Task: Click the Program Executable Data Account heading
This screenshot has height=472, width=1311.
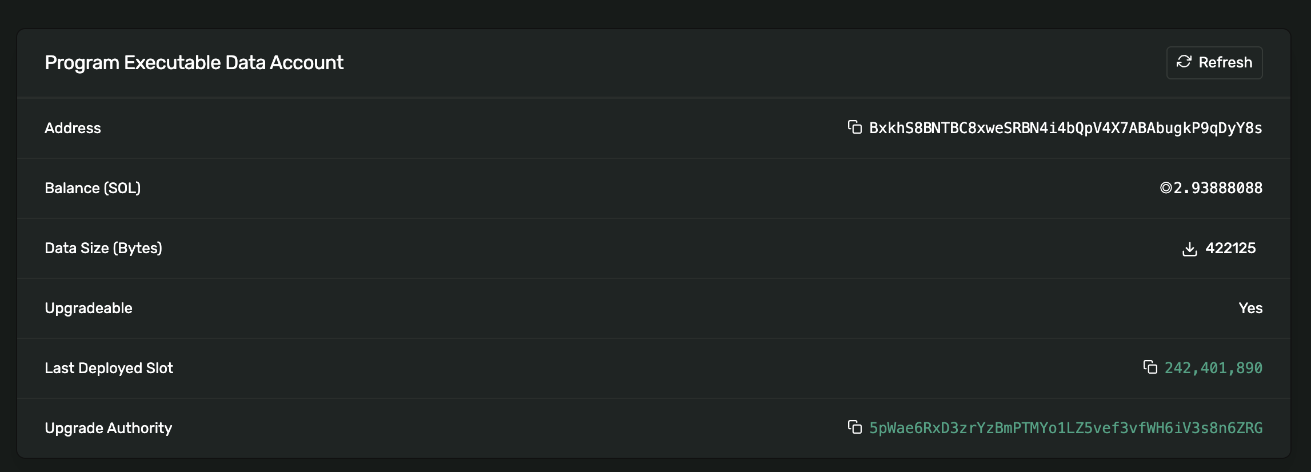Action: coord(194,62)
